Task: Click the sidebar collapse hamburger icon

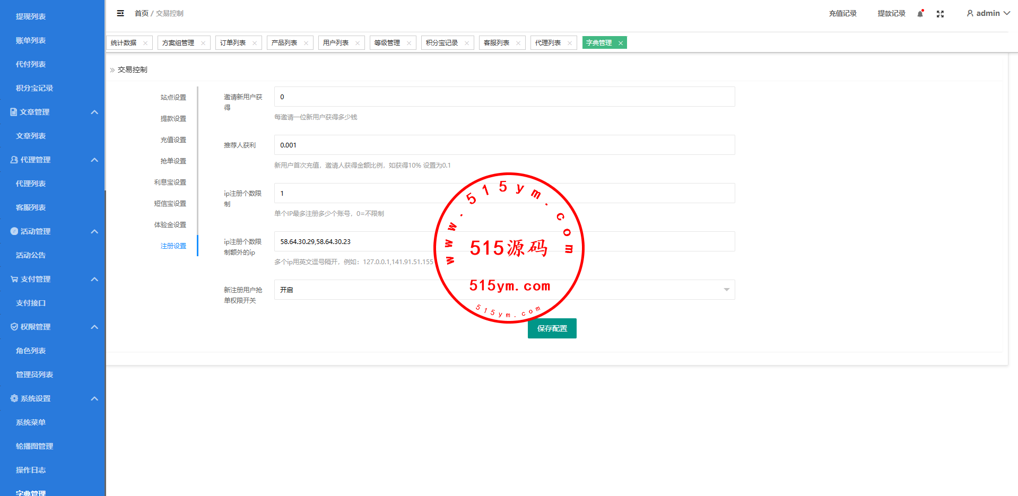Action: coord(120,13)
